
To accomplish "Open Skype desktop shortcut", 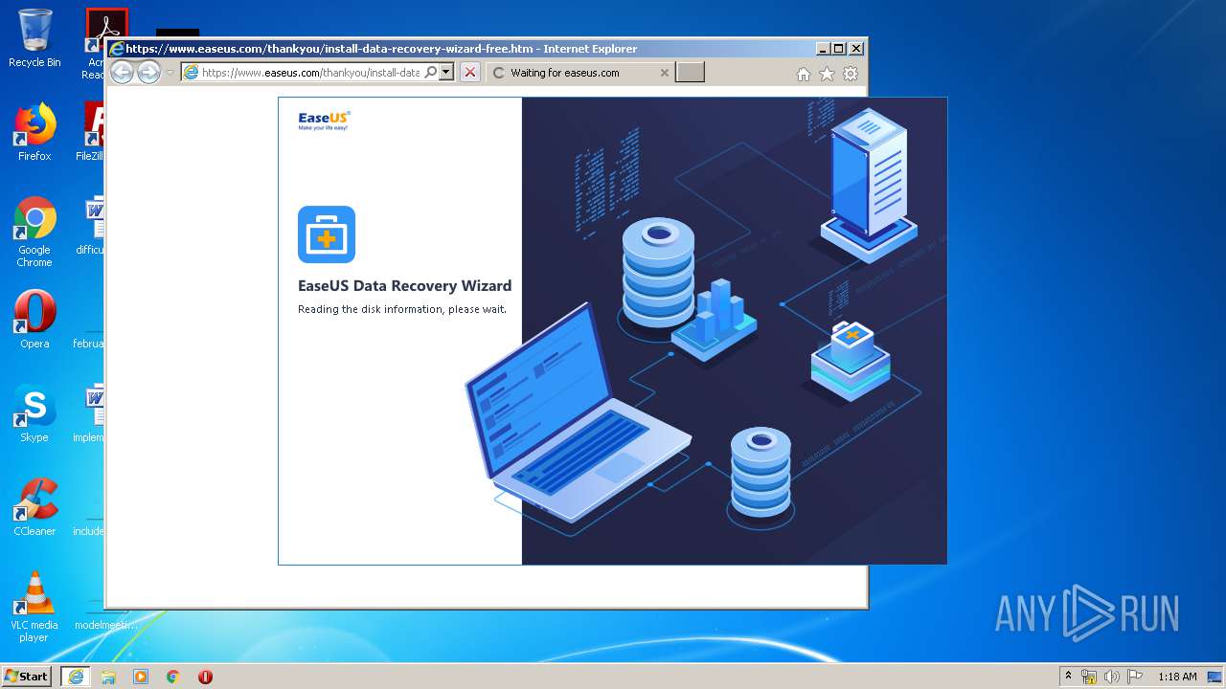I will click(34, 413).
